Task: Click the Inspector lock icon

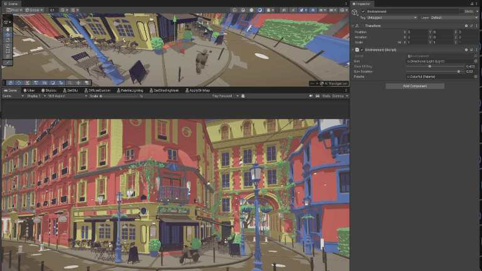Action: 472,4
